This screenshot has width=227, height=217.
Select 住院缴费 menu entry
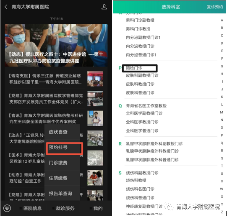pos(58,178)
